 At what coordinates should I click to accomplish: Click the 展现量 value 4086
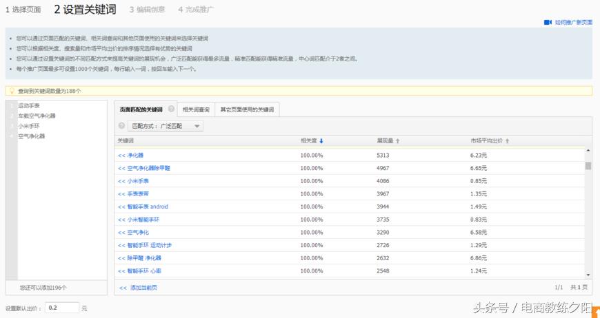pyautogui.click(x=383, y=181)
